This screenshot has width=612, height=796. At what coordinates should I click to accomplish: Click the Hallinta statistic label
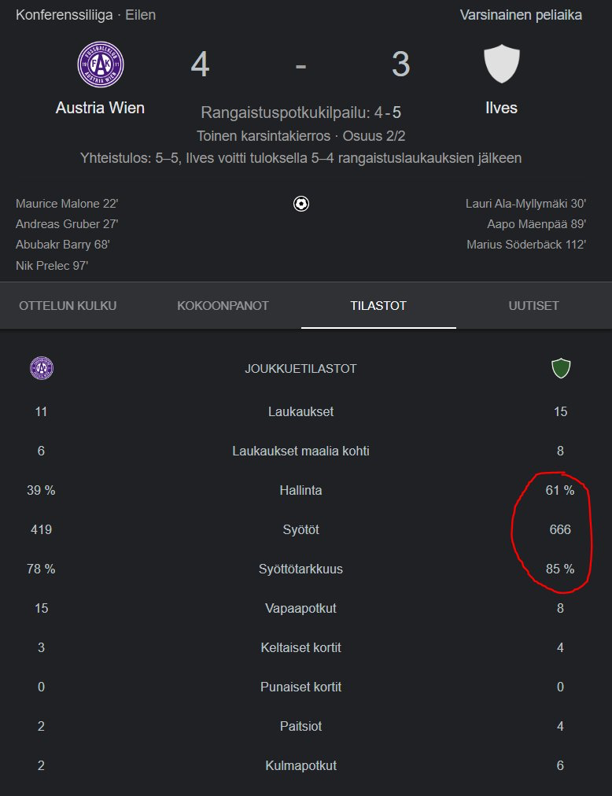(300, 490)
